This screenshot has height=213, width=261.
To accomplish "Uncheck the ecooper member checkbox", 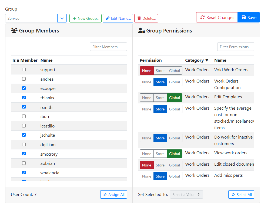I will click(24, 88).
